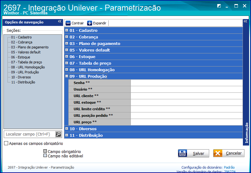Click the Expandir toolbar button label
251x173 pixels.
(100, 23)
